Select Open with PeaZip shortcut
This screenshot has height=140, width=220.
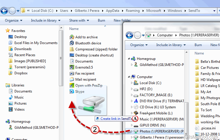(x=86, y=85)
